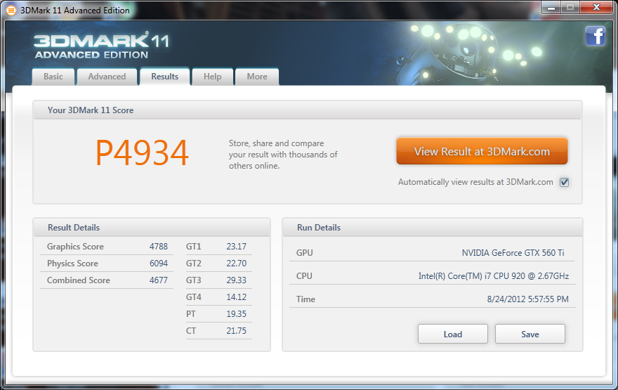Screen dimensions: 618x390
Task: Close the 3DMark 11 window
Action: click(x=596, y=8)
